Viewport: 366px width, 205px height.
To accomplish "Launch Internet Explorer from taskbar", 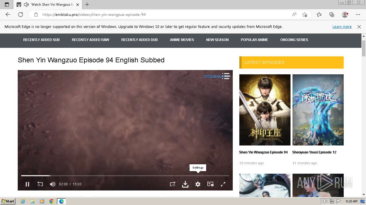I will pyautogui.click(x=23, y=201).
